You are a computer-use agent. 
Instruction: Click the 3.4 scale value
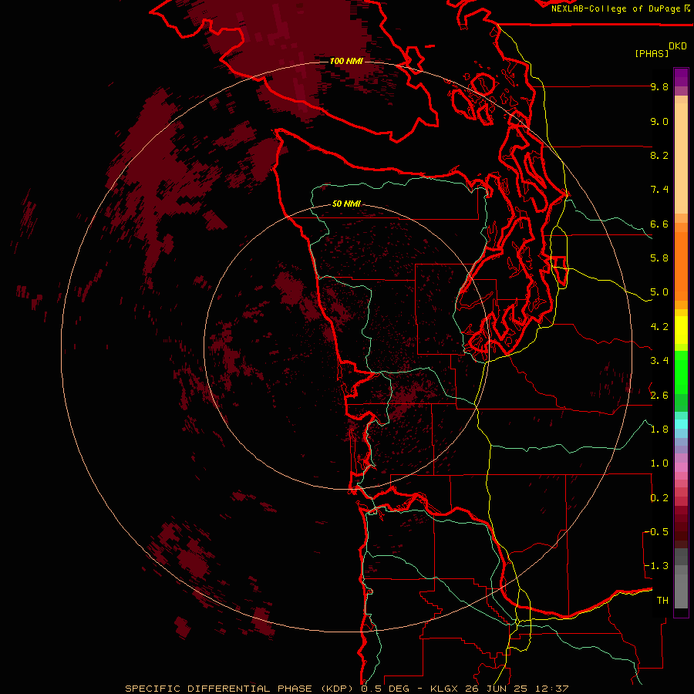659,361
